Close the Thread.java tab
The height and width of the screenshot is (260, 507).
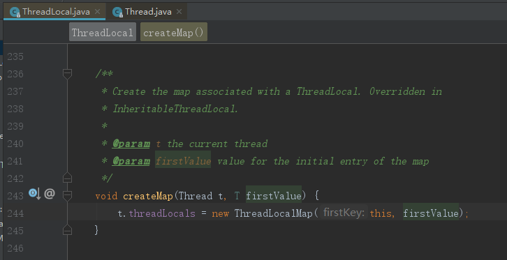click(x=179, y=12)
